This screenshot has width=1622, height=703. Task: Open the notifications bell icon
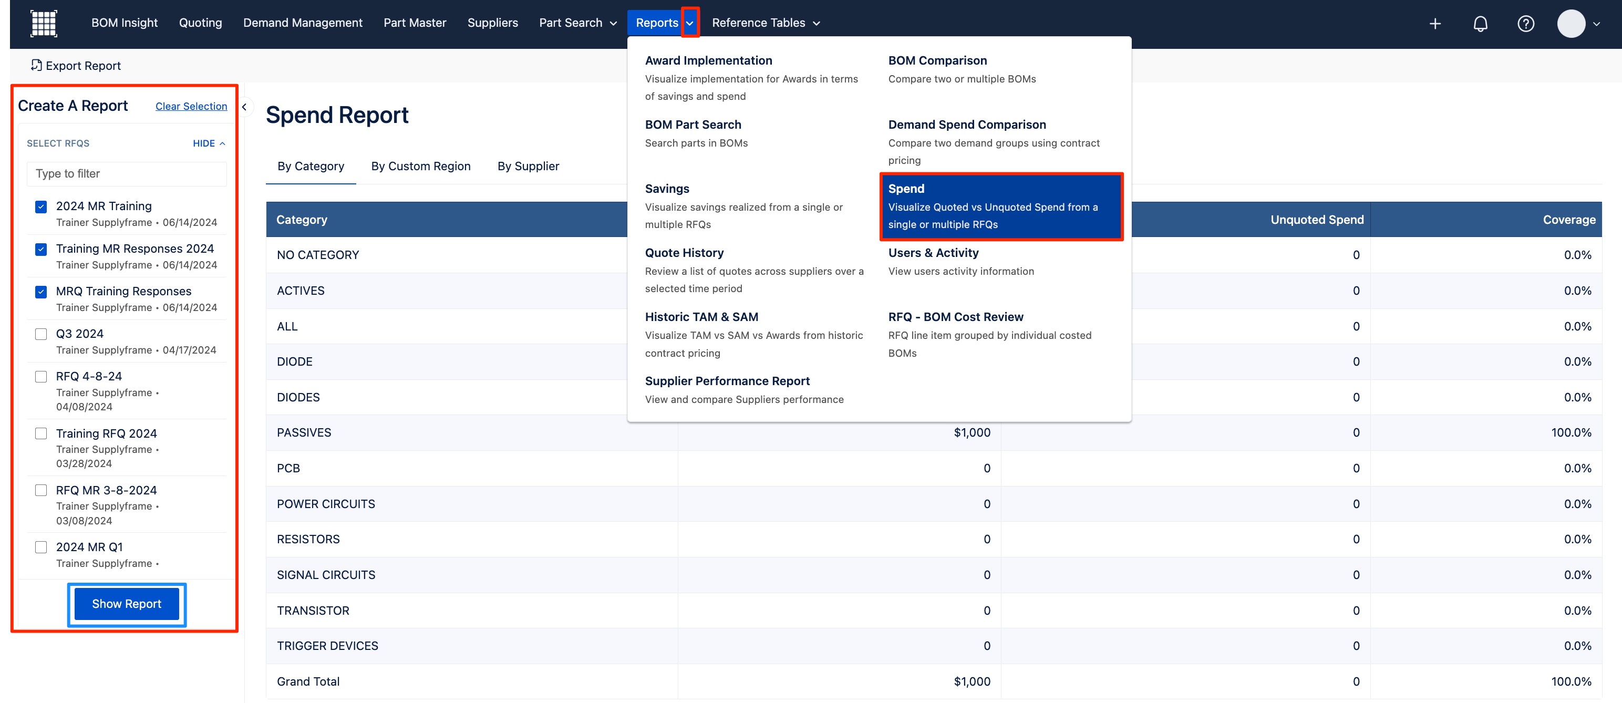tap(1480, 24)
